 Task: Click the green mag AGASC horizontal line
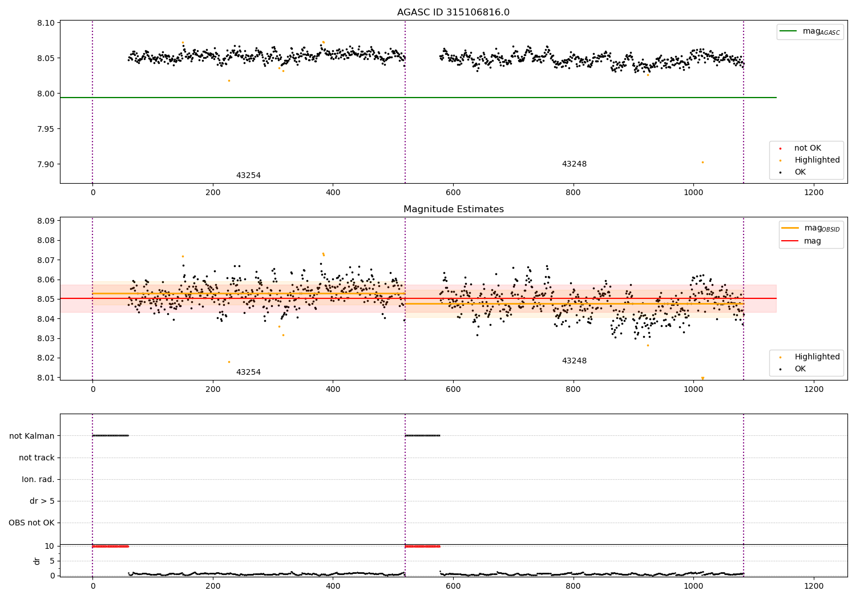point(418,98)
